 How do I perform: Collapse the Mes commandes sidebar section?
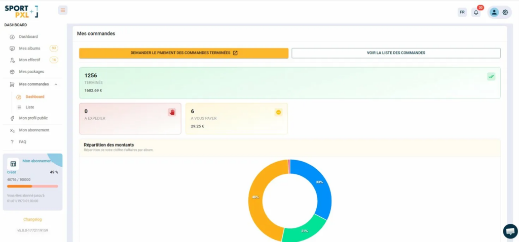tap(56, 84)
